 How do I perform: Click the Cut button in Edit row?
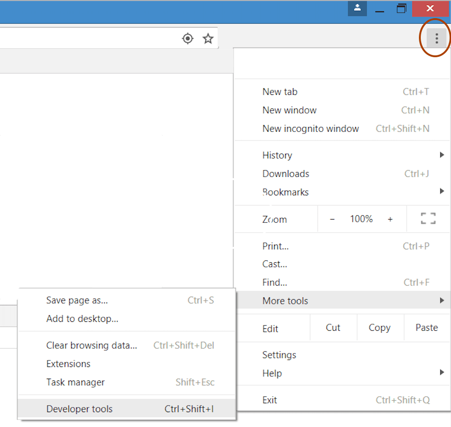[333, 328]
